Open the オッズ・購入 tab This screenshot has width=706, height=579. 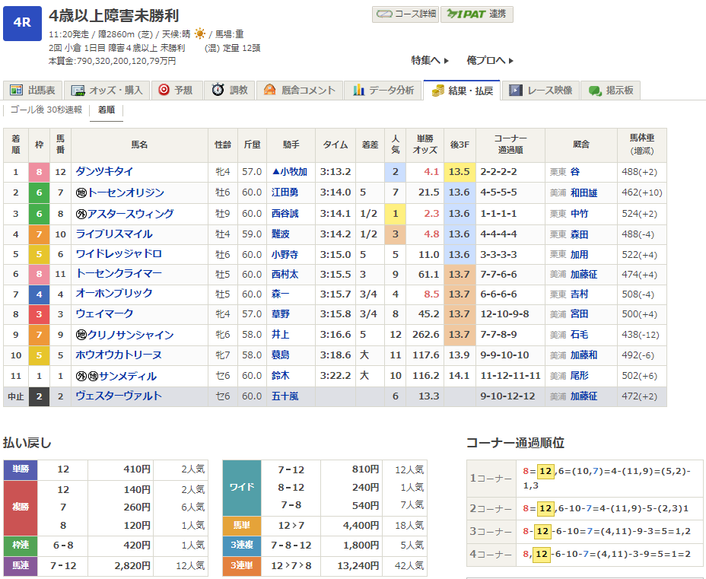(x=107, y=90)
